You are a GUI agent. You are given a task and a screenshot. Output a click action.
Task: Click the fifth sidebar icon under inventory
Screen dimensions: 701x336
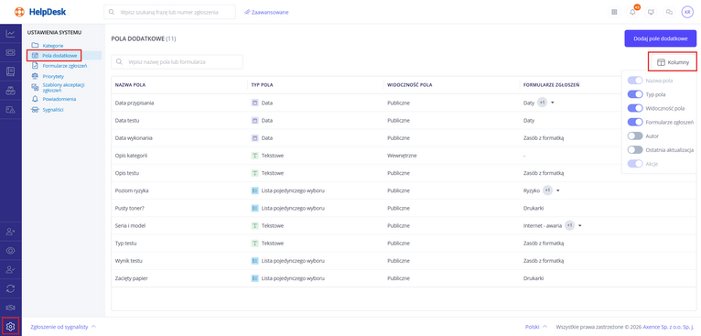click(11, 109)
